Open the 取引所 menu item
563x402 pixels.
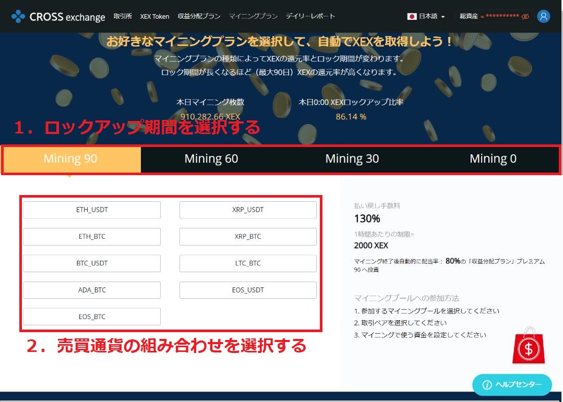[x=123, y=17]
